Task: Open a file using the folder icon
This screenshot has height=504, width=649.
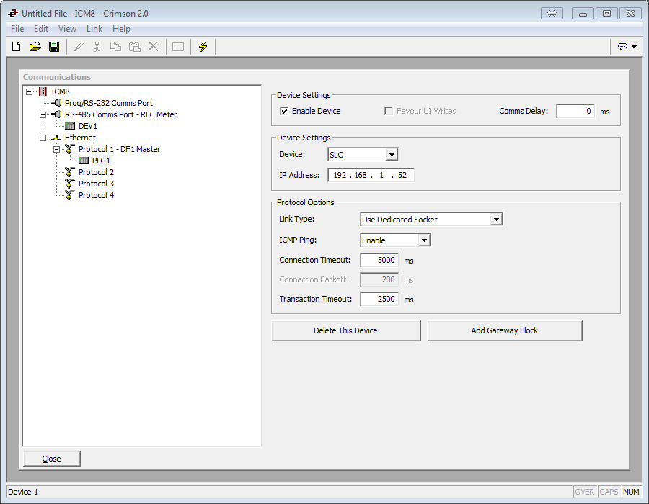Action: pyautogui.click(x=35, y=47)
